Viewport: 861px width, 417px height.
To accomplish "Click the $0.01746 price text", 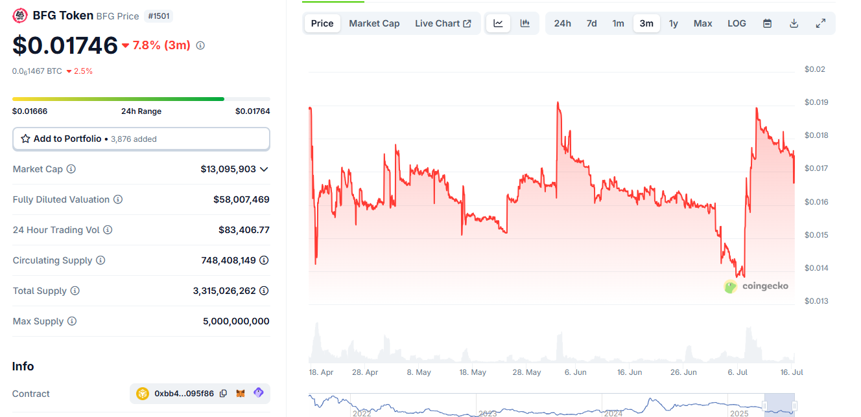I will [x=65, y=45].
